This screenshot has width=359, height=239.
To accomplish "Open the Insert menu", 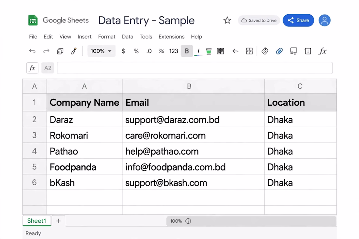I will [85, 37].
